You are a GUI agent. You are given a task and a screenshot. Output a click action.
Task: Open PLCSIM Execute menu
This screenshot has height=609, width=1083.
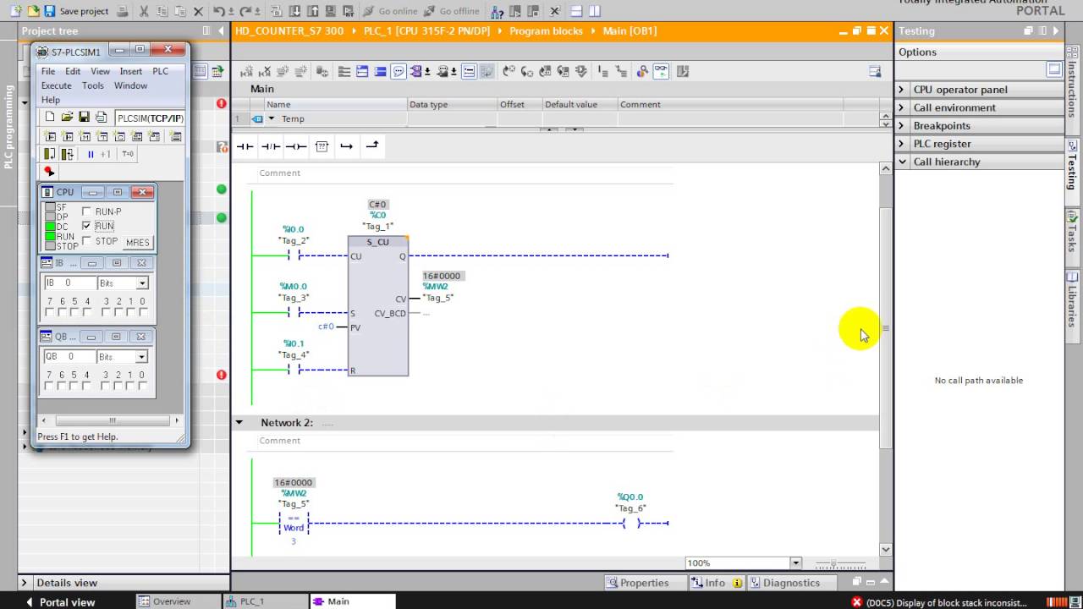click(x=57, y=85)
